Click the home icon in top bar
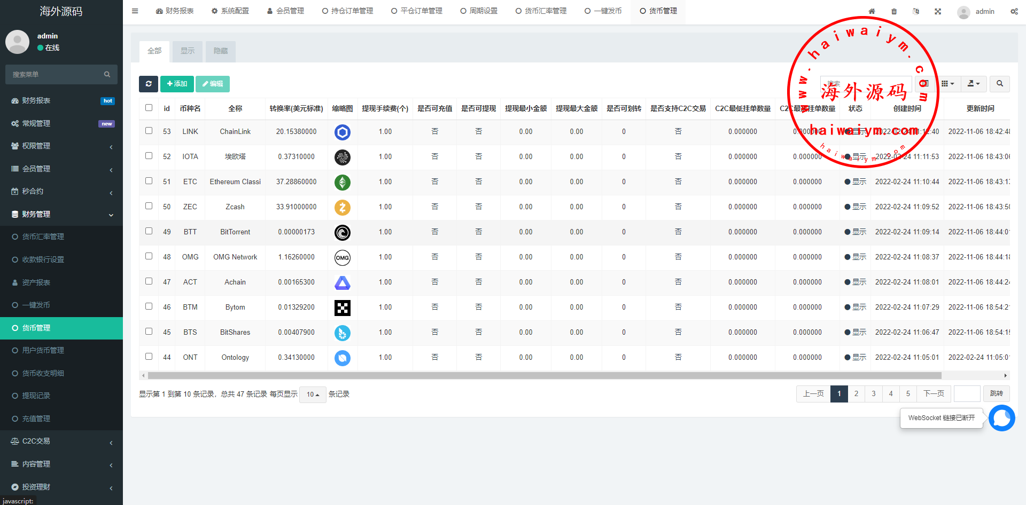1026x505 pixels. [x=872, y=11]
